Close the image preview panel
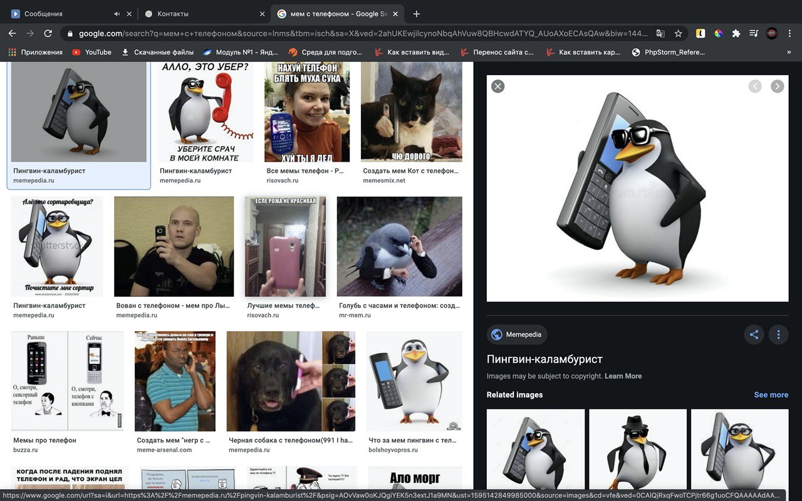This screenshot has width=802, height=501. tap(497, 86)
